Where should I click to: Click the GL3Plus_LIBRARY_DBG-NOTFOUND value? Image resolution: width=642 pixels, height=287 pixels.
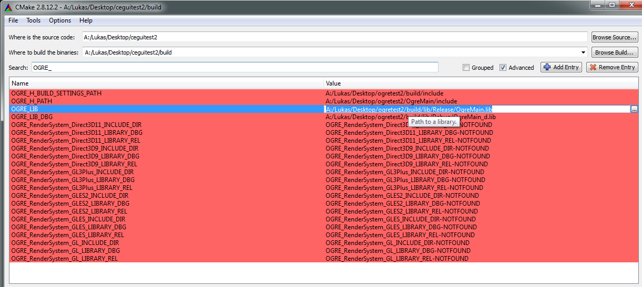(x=405, y=180)
